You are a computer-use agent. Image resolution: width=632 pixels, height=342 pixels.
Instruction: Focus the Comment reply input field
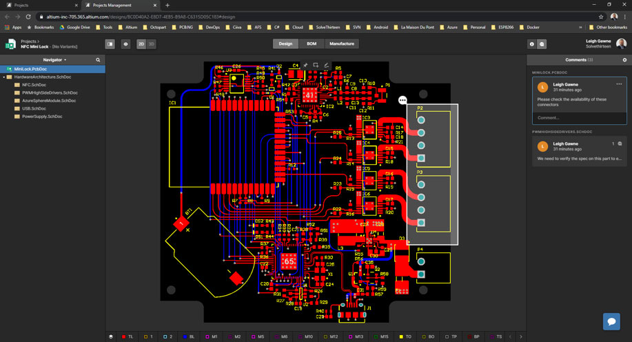click(579, 118)
